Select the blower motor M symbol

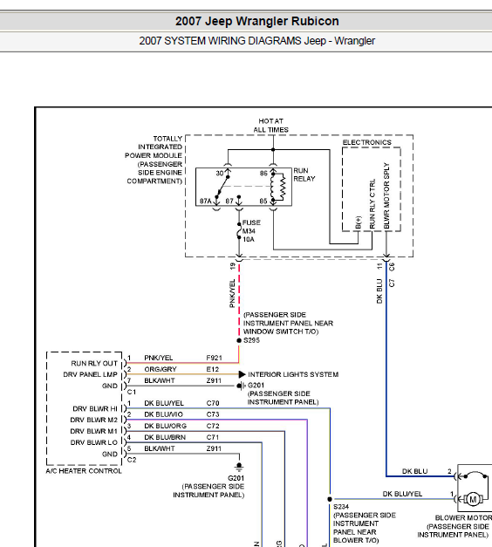[x=473, y=499]
